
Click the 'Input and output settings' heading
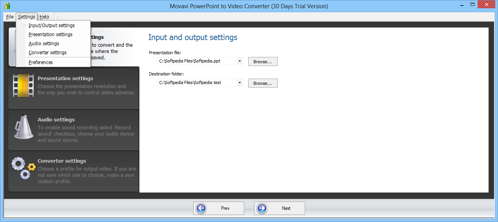pyautogui.click(x=193, y=38)
